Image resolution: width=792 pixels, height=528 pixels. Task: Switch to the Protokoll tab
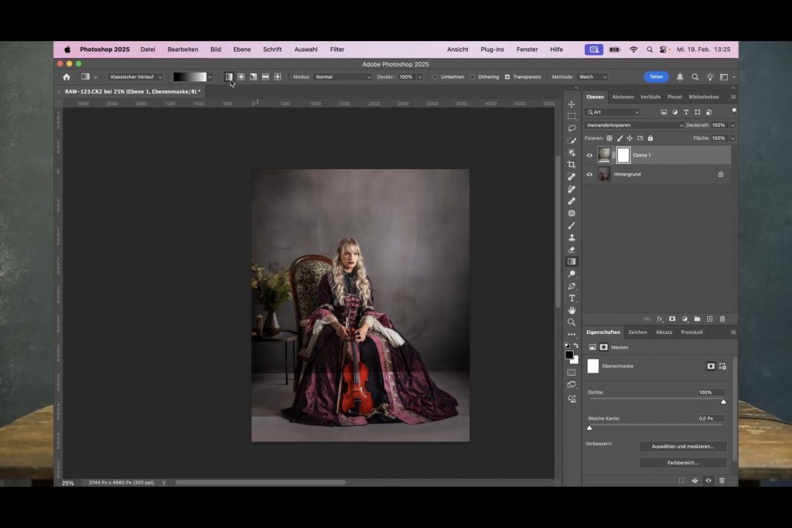691,332
